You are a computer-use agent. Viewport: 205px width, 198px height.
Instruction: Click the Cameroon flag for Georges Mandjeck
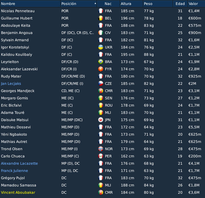coord(101,91)
